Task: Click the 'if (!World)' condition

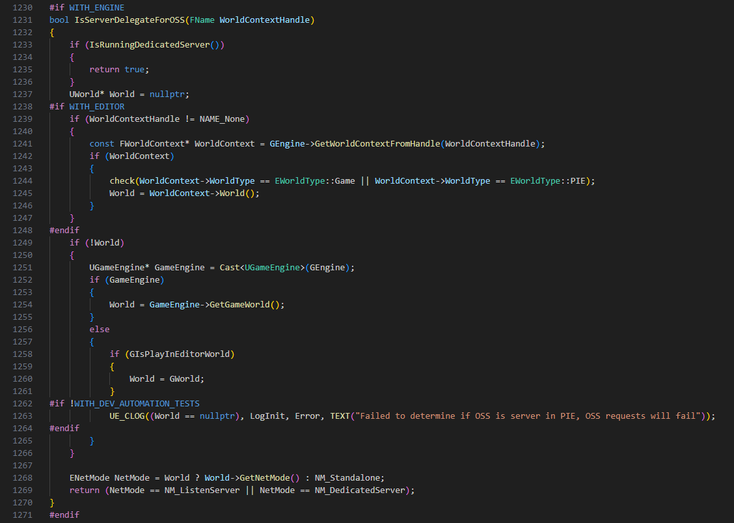Action: [x=97, y=243]
